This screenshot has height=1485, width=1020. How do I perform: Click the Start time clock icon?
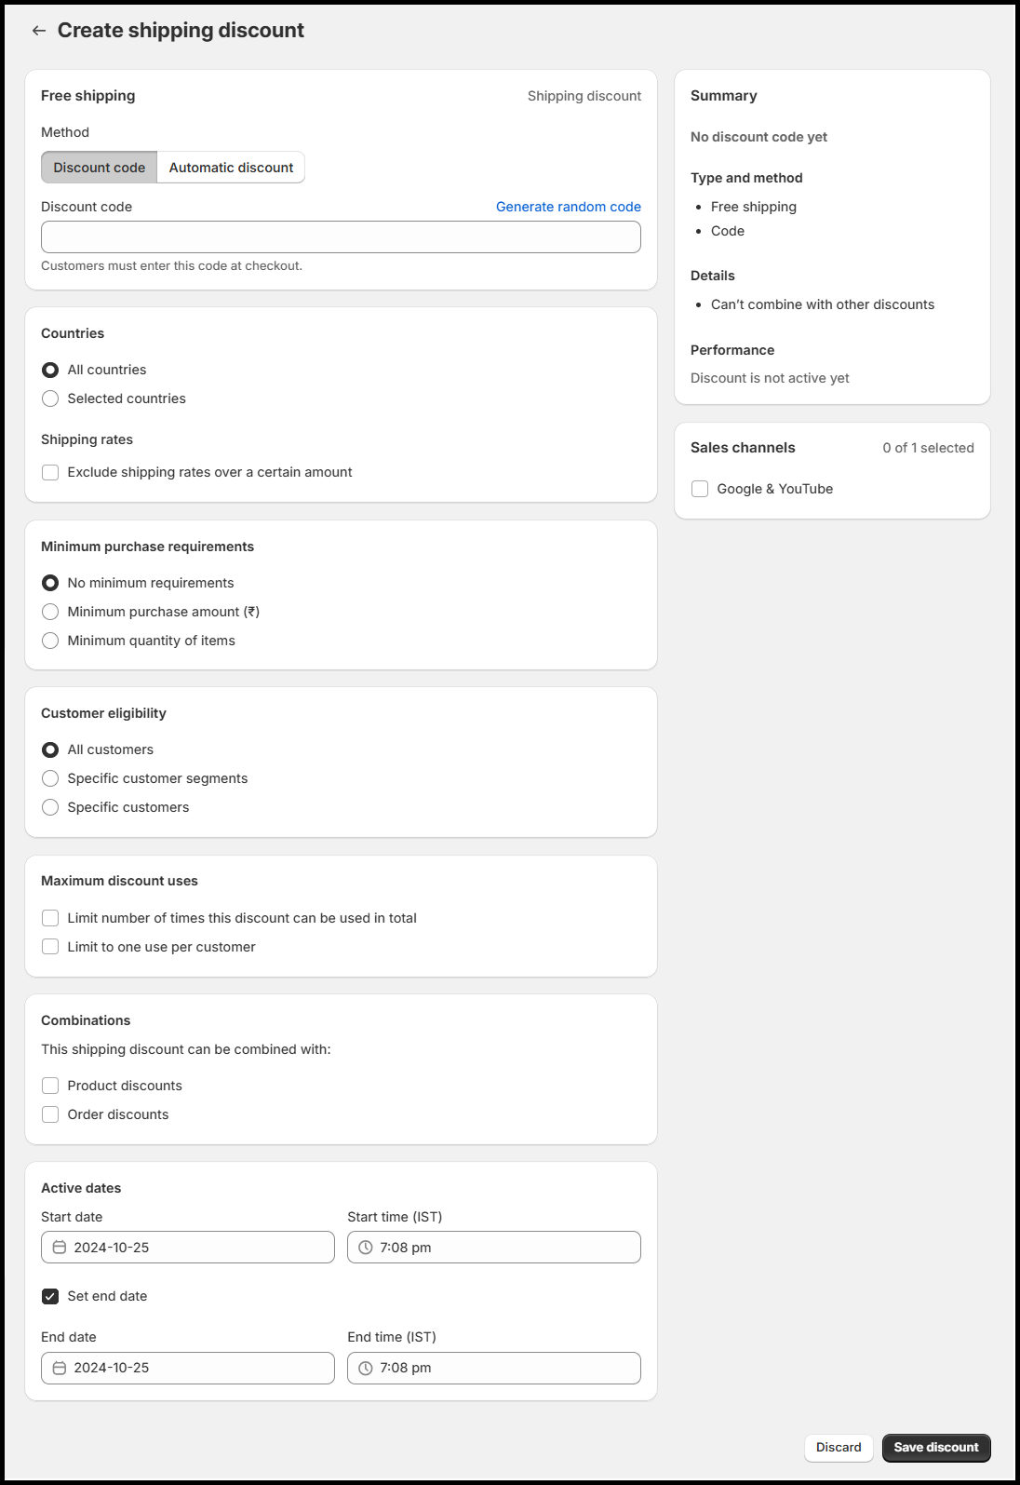click(x=366, y=1248)
